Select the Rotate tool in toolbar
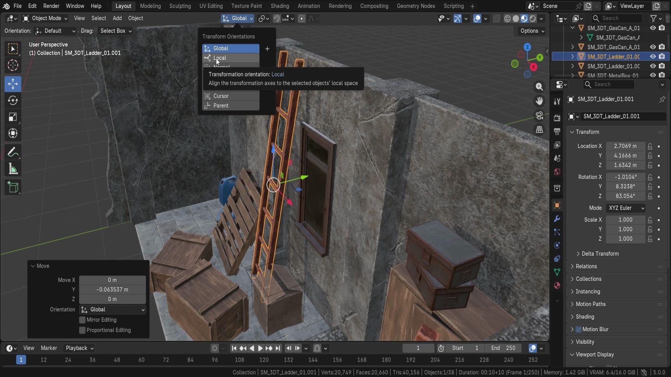671x377 pixels. pyautogui.click(x=13, y=101)
